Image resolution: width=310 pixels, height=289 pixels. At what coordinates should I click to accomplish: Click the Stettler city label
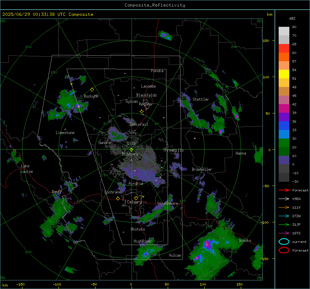(x=201, y=99)
